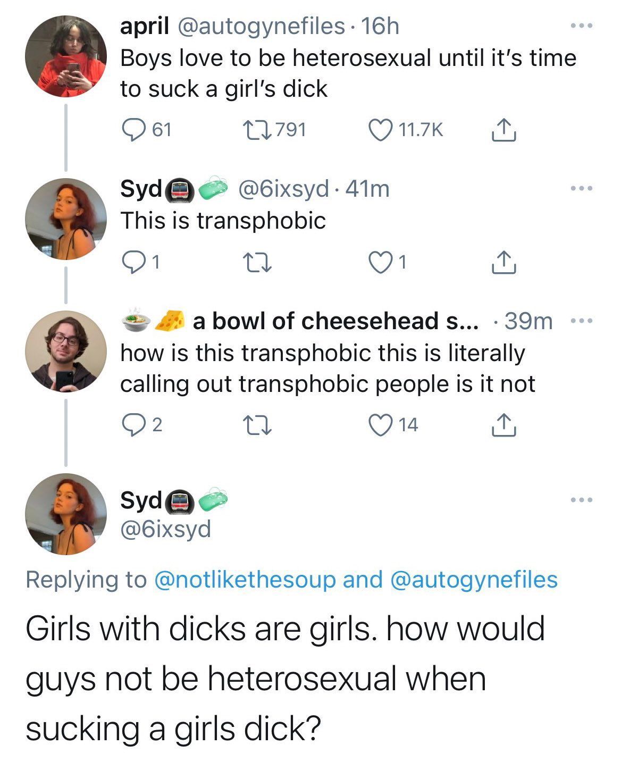
Task: View april's profile picture
Action: click(x=66, y=56)
